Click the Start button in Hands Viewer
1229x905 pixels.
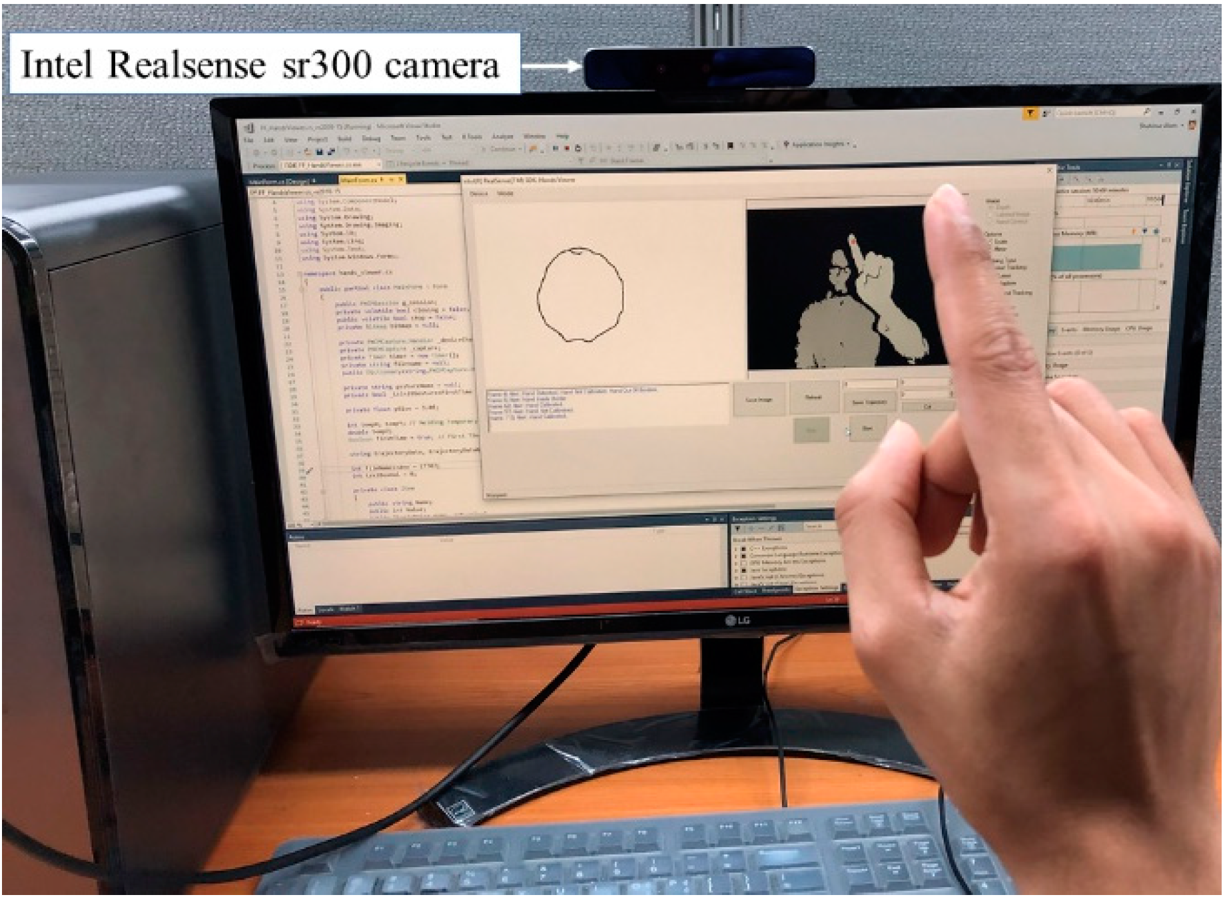tap(868, 428)
